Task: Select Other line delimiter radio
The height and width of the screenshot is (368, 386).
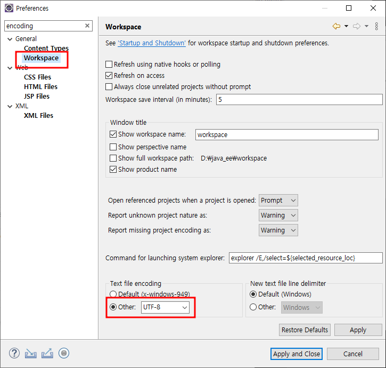Action: (253, 307)
